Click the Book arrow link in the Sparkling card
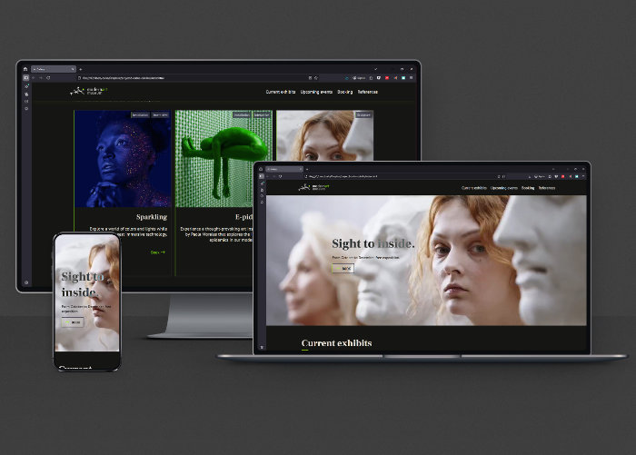This screenshot has height=455, width=636. pyautogui.click(x=158, y=252)
